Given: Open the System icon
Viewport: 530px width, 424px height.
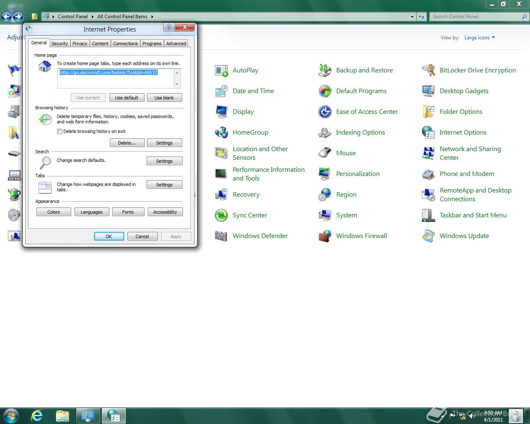Looking at the screenshot, I should 325,216.
